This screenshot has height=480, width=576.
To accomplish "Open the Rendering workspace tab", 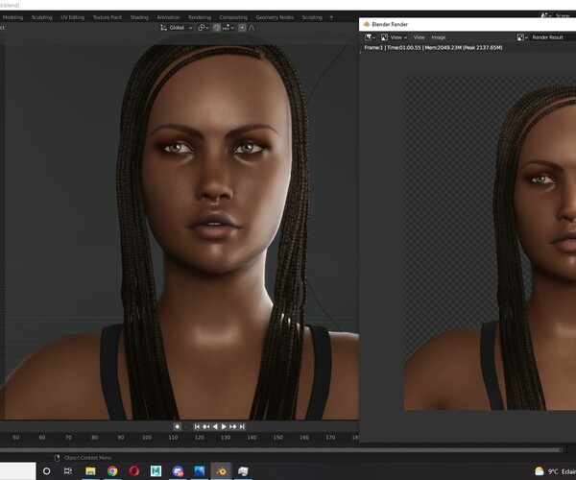I will click(200, 17).
